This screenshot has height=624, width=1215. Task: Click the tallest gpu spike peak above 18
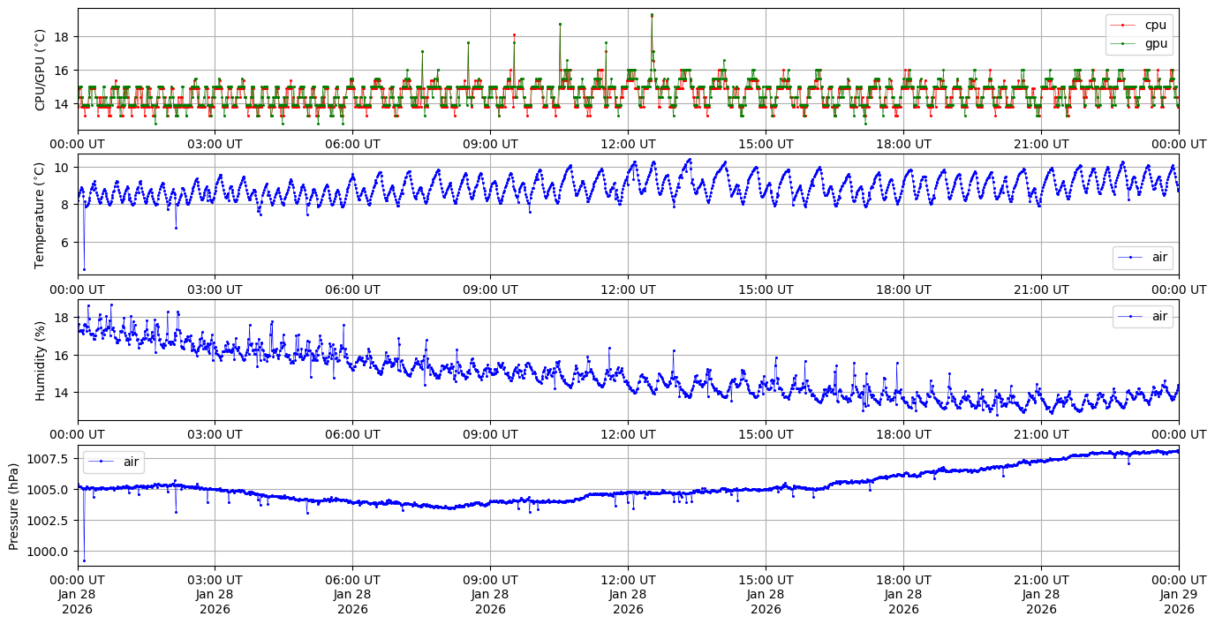tap(652, 15)
